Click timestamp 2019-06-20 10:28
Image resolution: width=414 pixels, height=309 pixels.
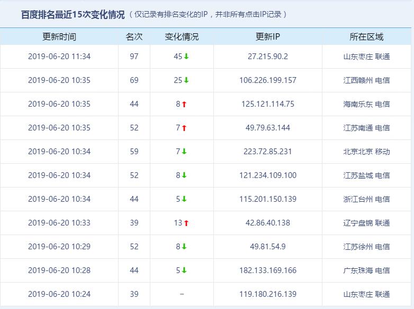59,270
